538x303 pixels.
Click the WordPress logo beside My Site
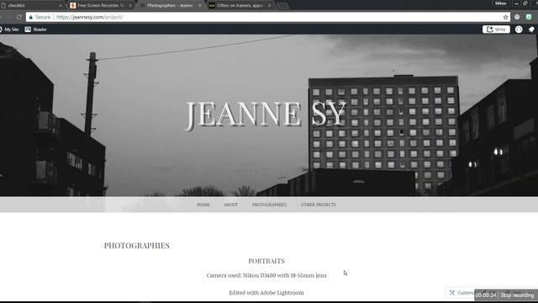tap(1, 29)
